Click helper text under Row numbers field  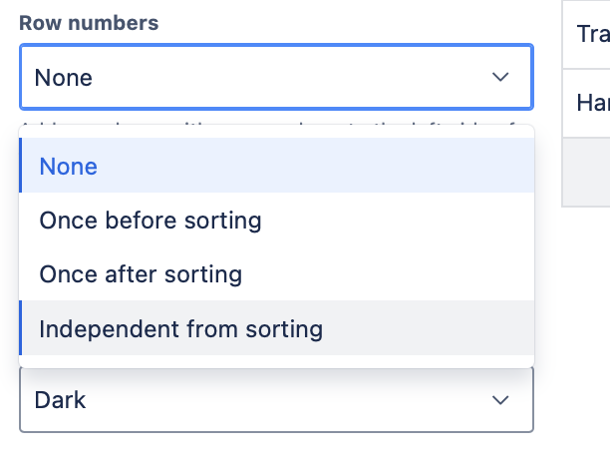[x=276, y=128]
